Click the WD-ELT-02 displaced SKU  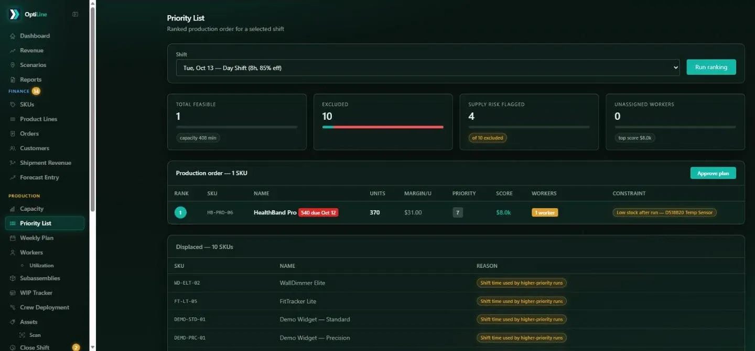tap(187, 283)
